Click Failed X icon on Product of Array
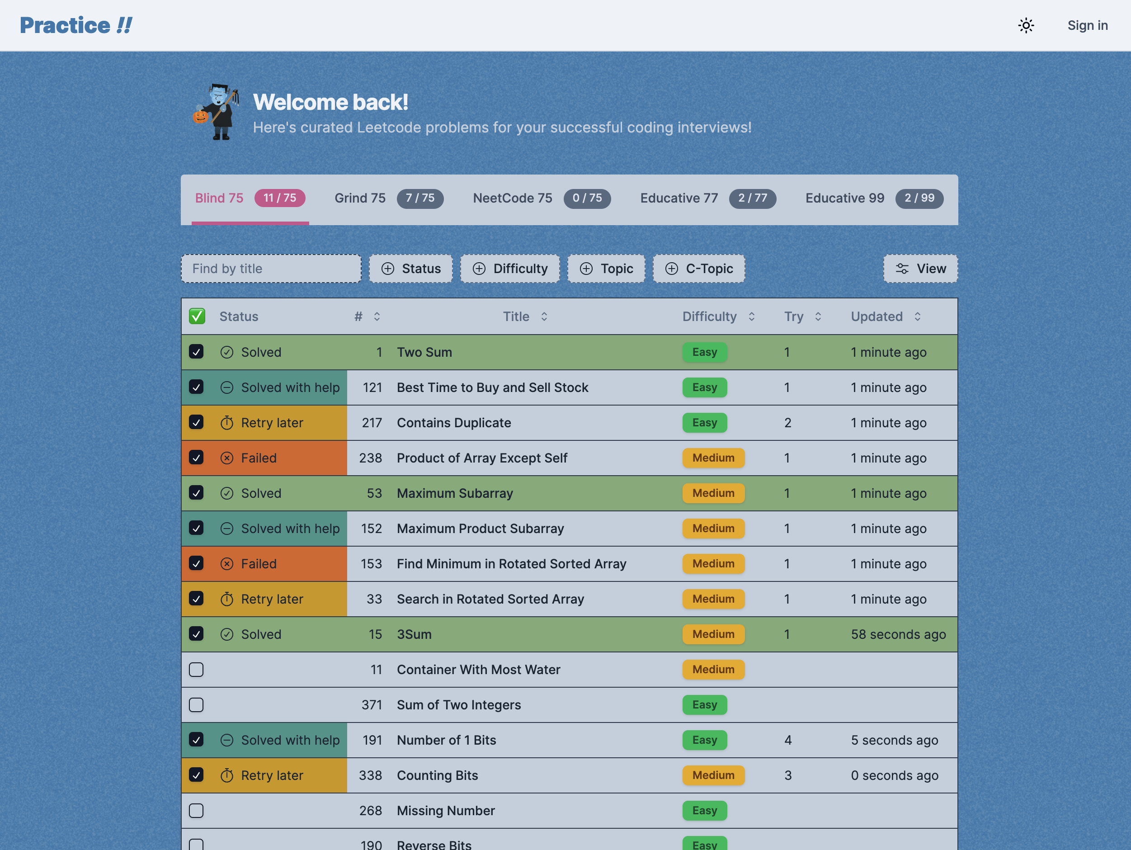This screenshot has height=850, width=1131. (x=226, y=458)
